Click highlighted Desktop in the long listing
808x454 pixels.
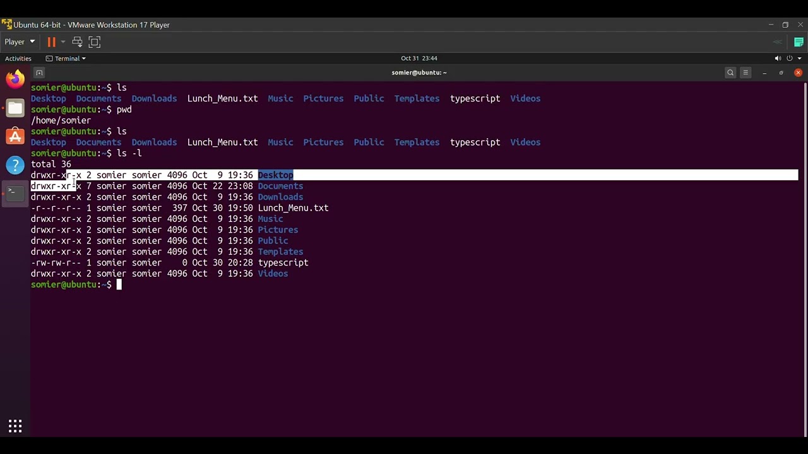(x=275, y=175)
